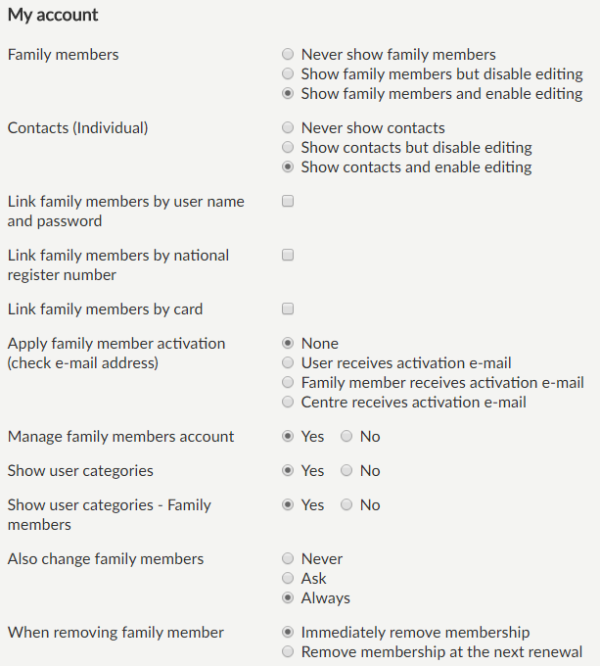Image resolution: width=600 pixels, height=666 pixels.
Task: Tick 'Link family members by national register number'
Action: [288, 256]
